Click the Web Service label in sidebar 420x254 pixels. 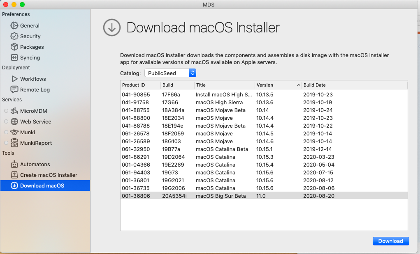pyautogui.click(x=36, y=121)
